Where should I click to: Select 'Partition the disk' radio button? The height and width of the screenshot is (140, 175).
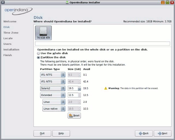tap(38, 57)
